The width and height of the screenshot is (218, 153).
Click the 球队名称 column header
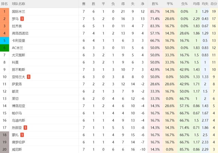point(18,4)
